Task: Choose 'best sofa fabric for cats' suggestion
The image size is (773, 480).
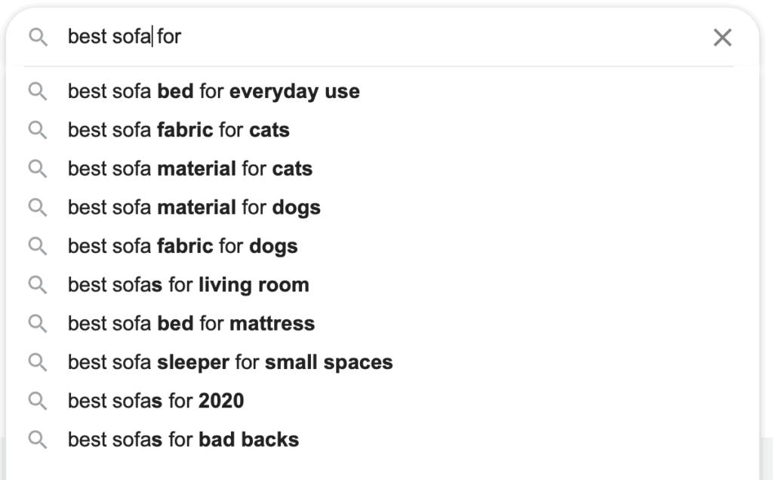Action: click(179, 130)
